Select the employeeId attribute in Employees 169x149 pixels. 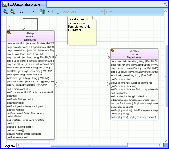tap(30, 57)
